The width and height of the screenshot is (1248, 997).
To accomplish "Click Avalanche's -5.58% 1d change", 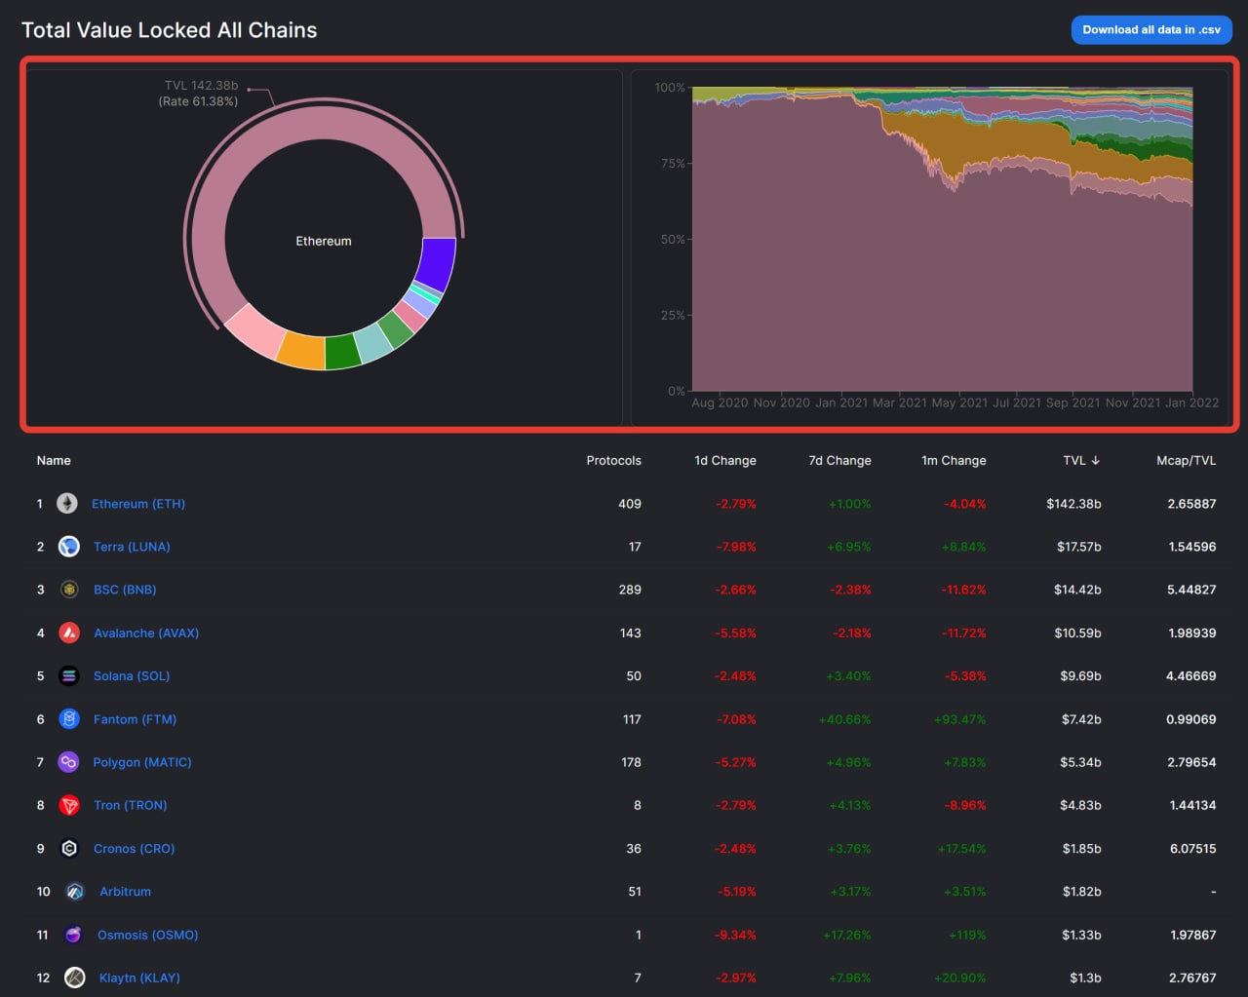I will (x=736, y=633).
